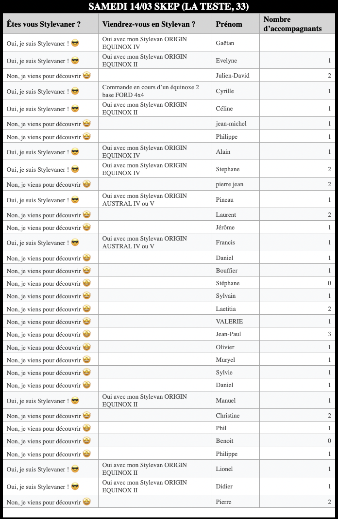Screen dimensions: 338x519
Task: Click the star-eyes emoji in Laetitia's row
Action: (x=86, y=308)
